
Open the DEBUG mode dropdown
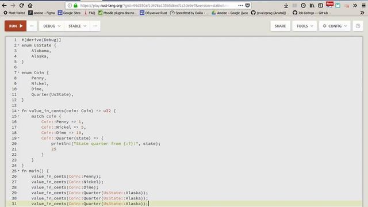tap(52, 26)
